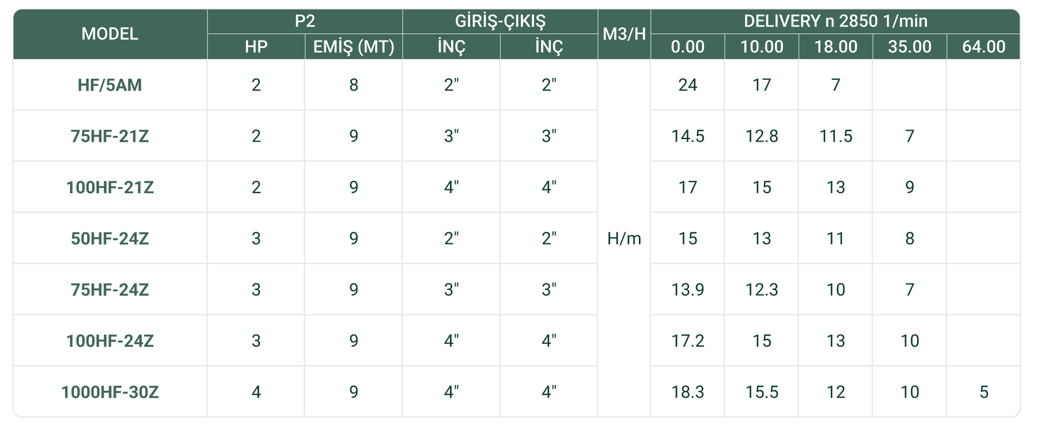The height and width of the screenshot is (426, 1042).
Task: Click the 50HF-24Z model name
Action: (x=109, y=239)
